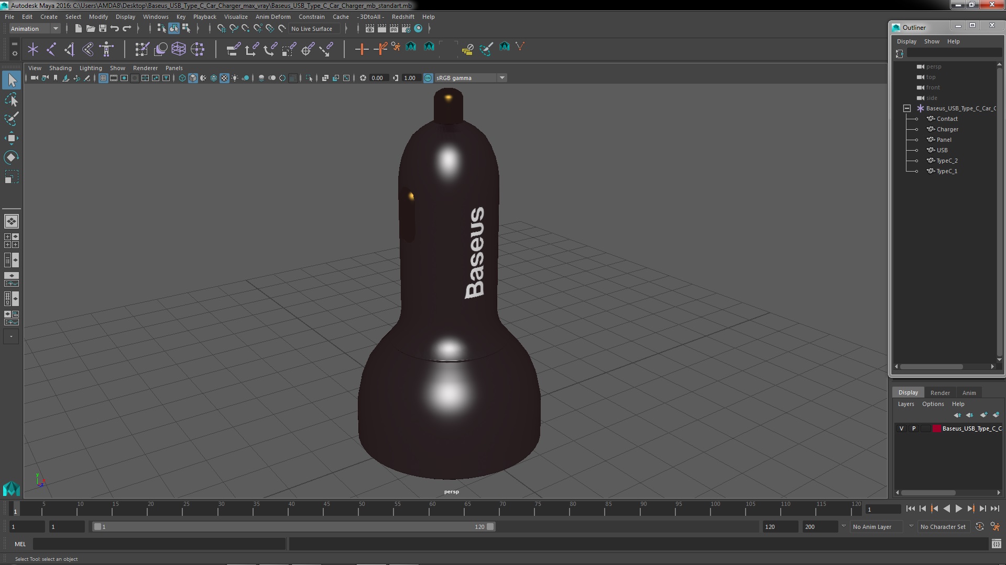Click the MEL command line input field
Screen dimensions: 1006x565
159,544
